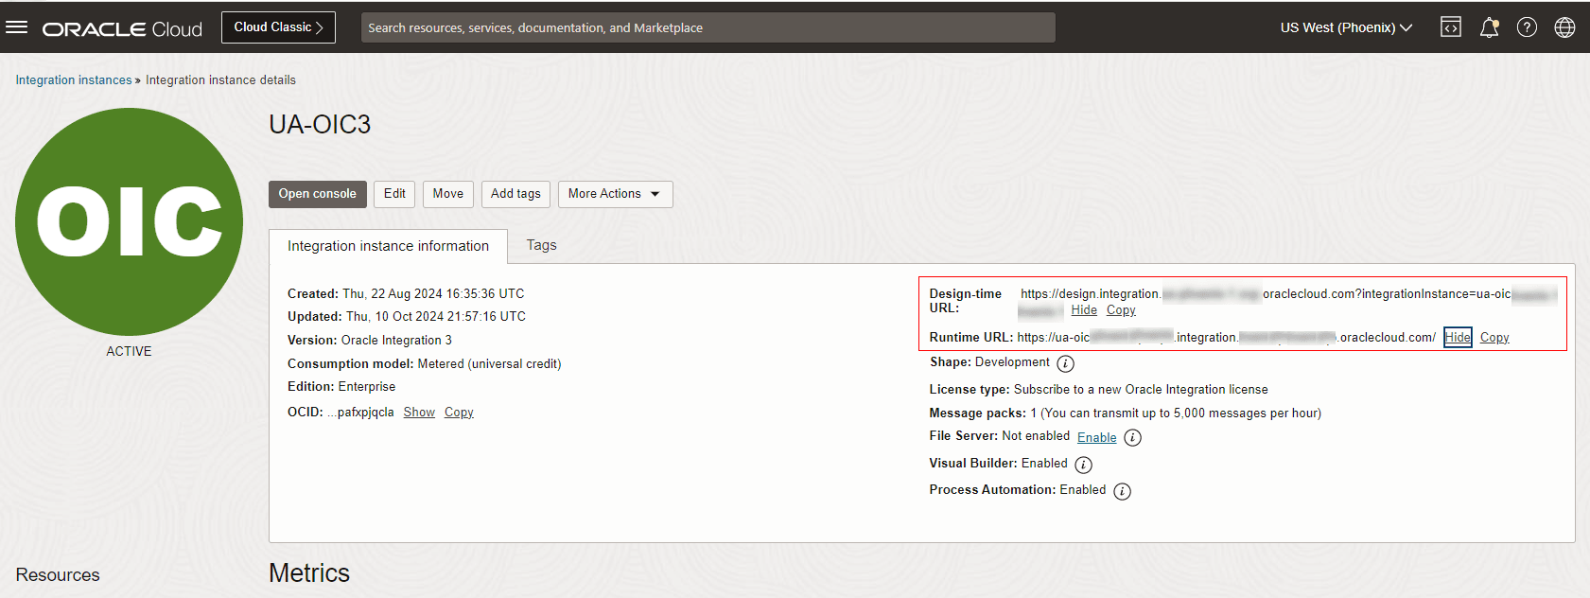Copy the OCID value

coord(459,413)
